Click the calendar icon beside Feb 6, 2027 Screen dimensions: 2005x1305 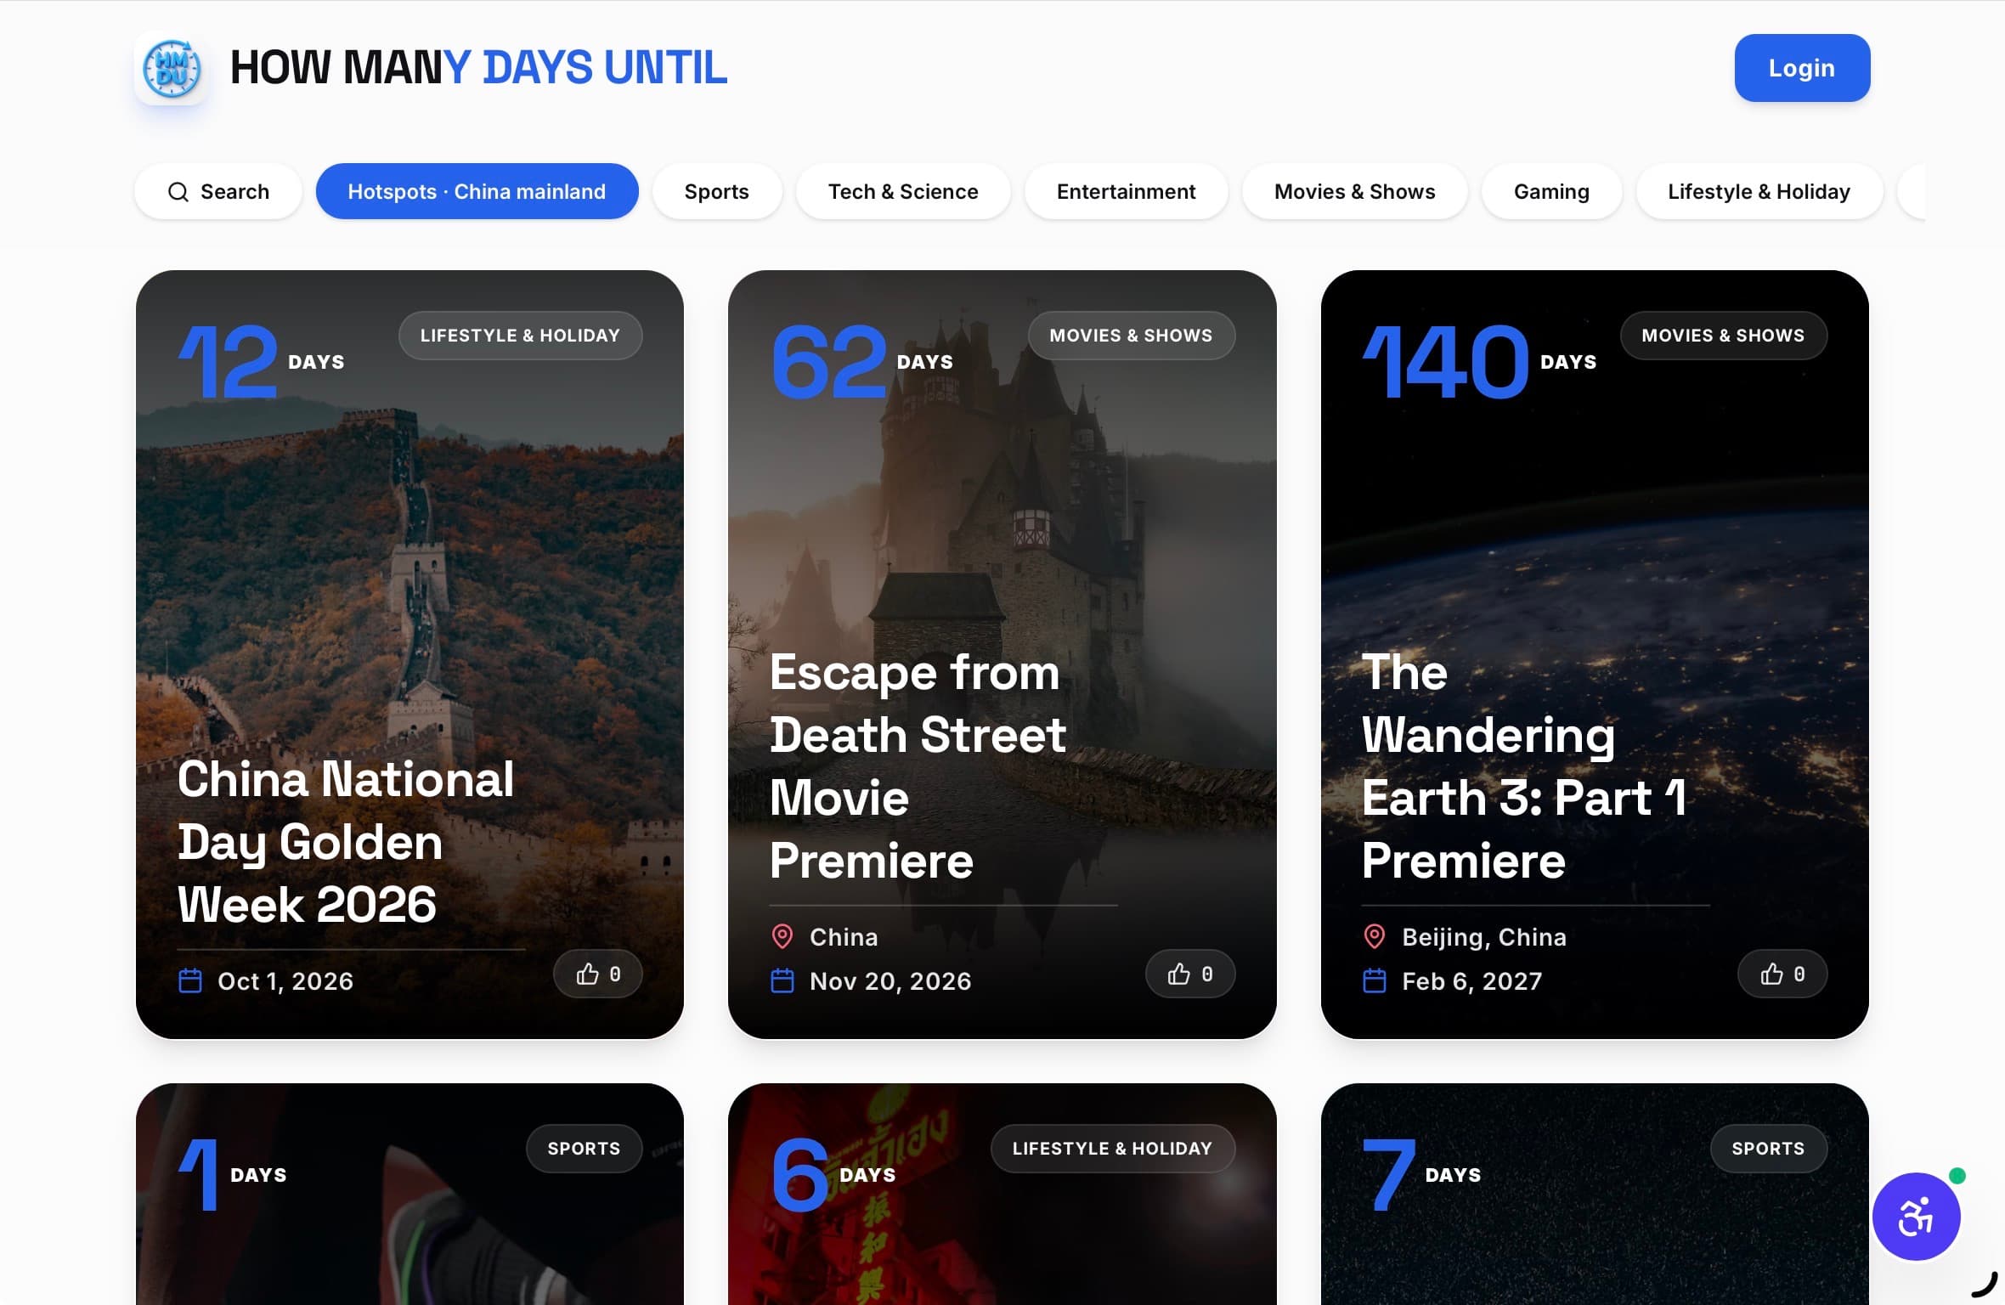click(1375, 981)
